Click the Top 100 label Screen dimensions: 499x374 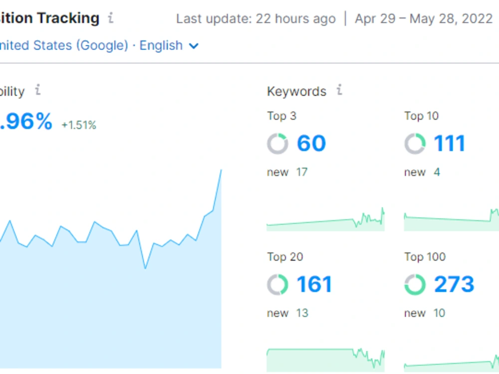click(x=425, y=257)
